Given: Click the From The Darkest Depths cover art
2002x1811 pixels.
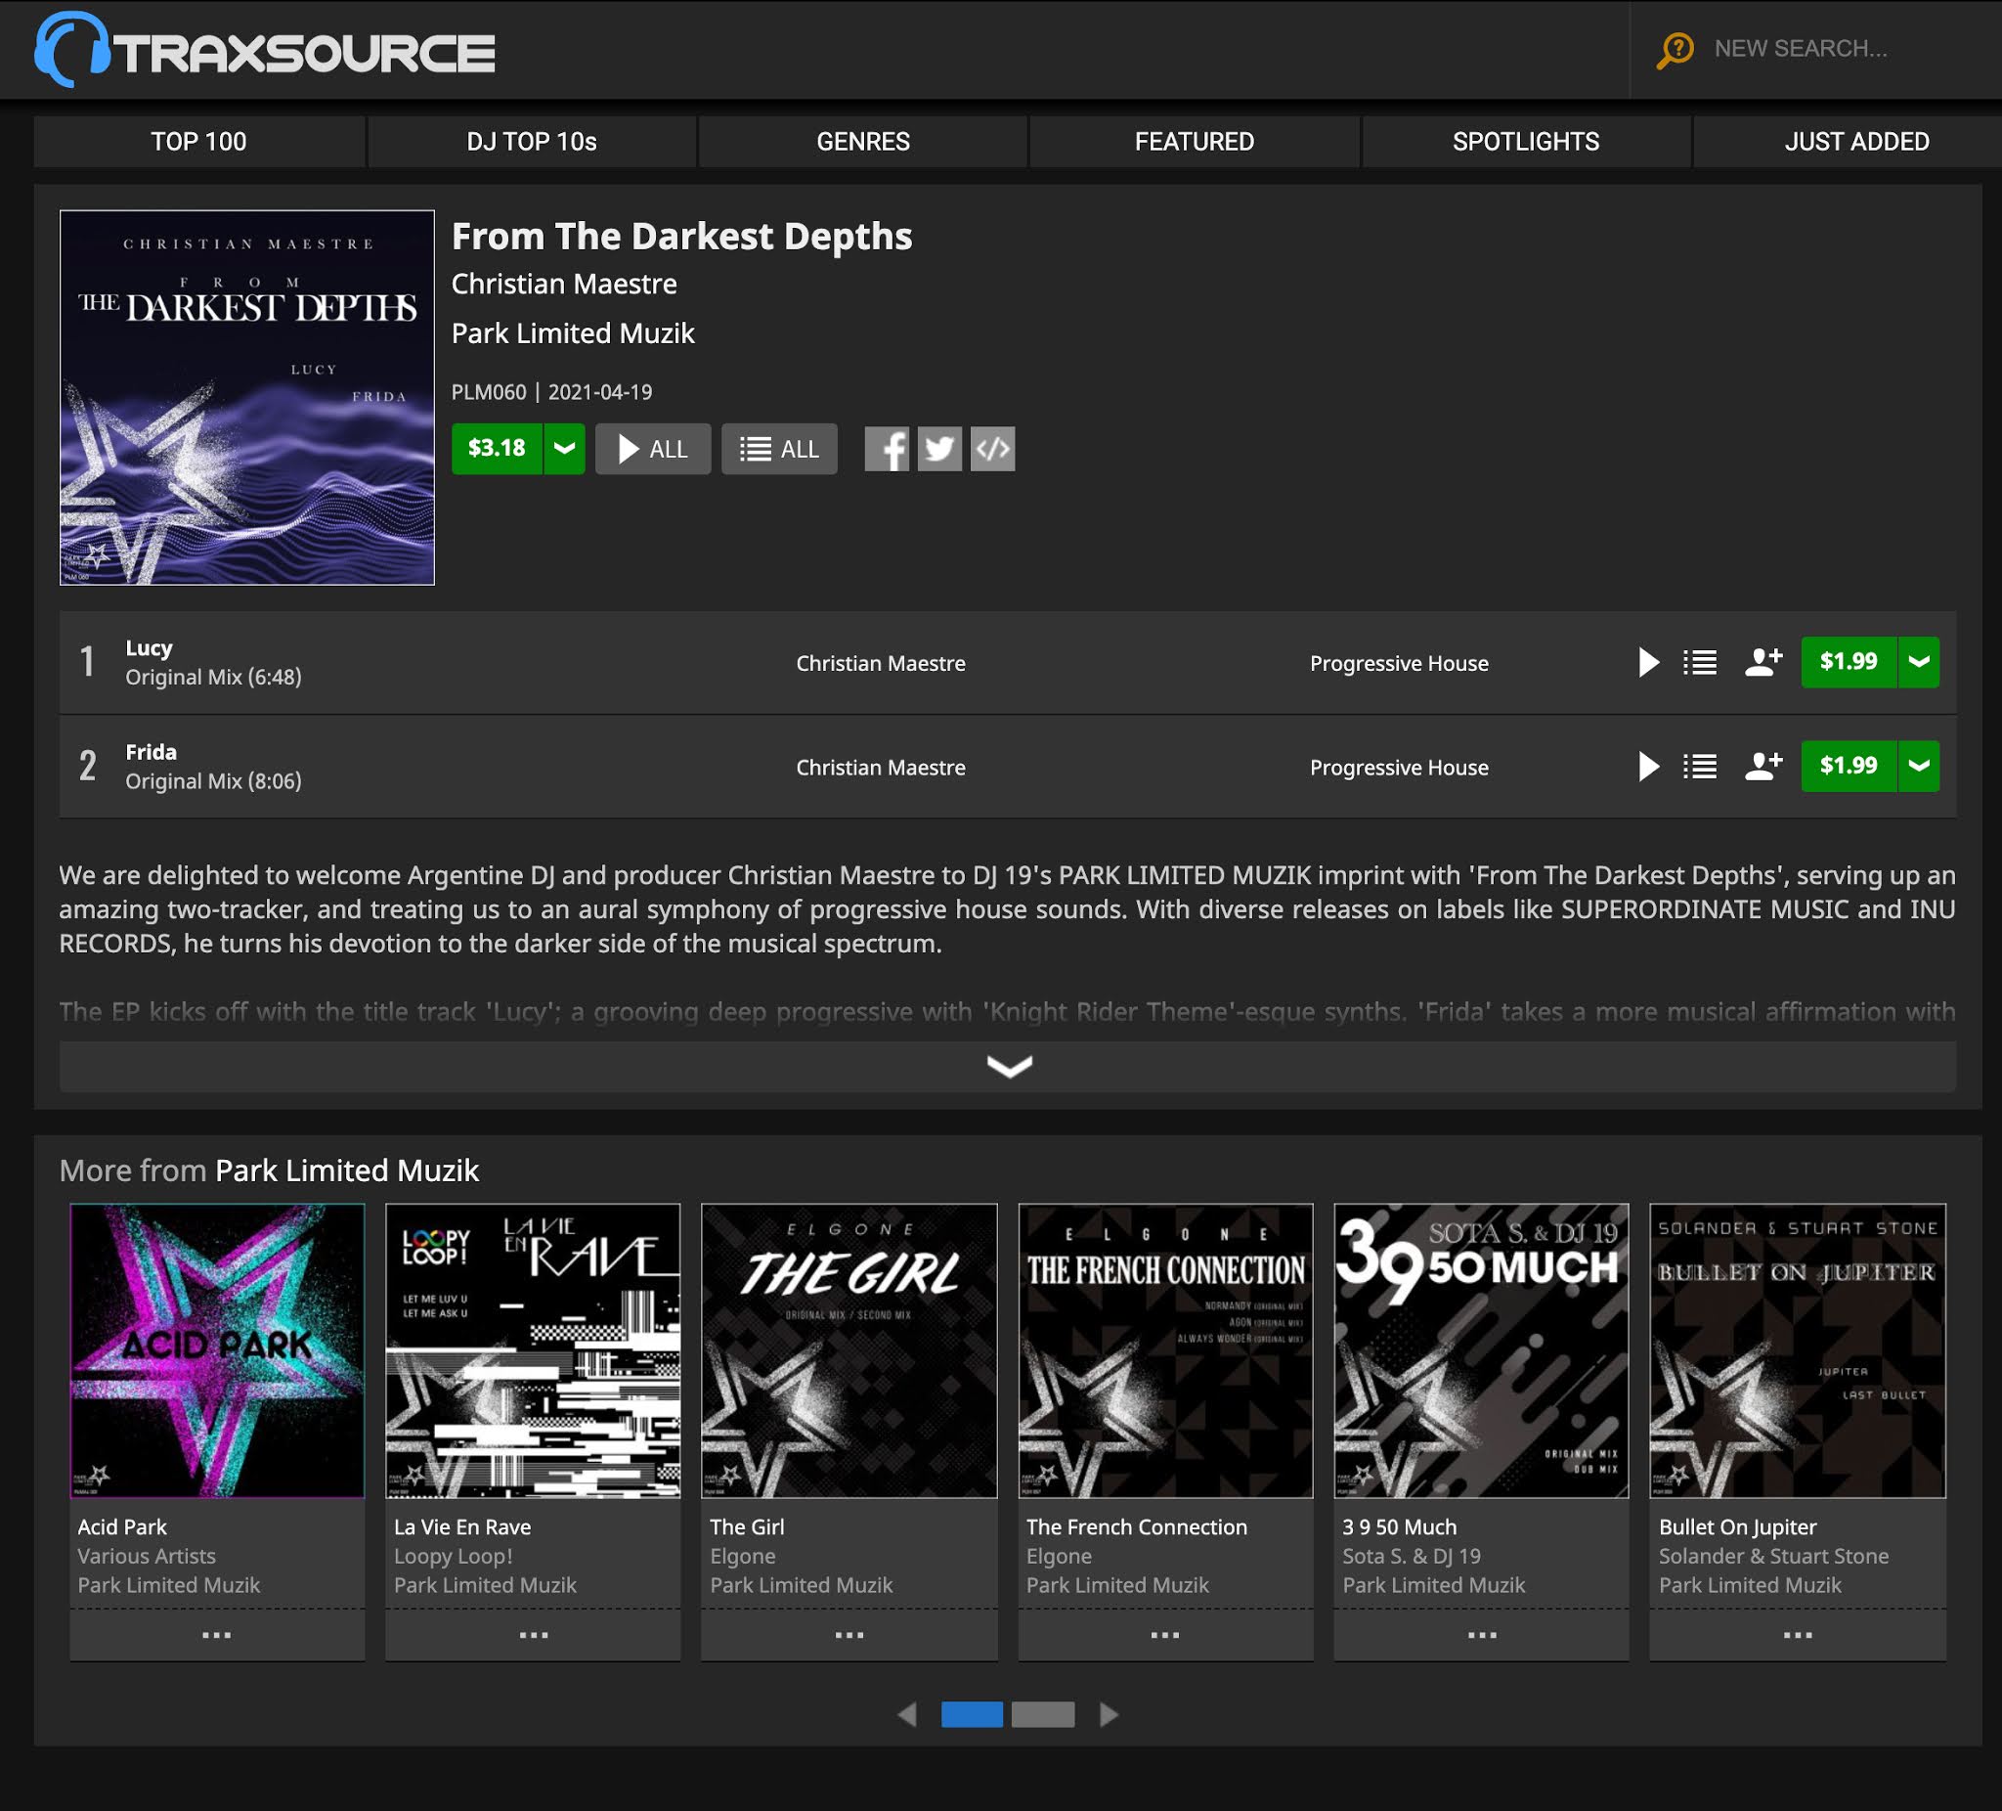Looking at the screenshot, I should [x=247, y=397].
